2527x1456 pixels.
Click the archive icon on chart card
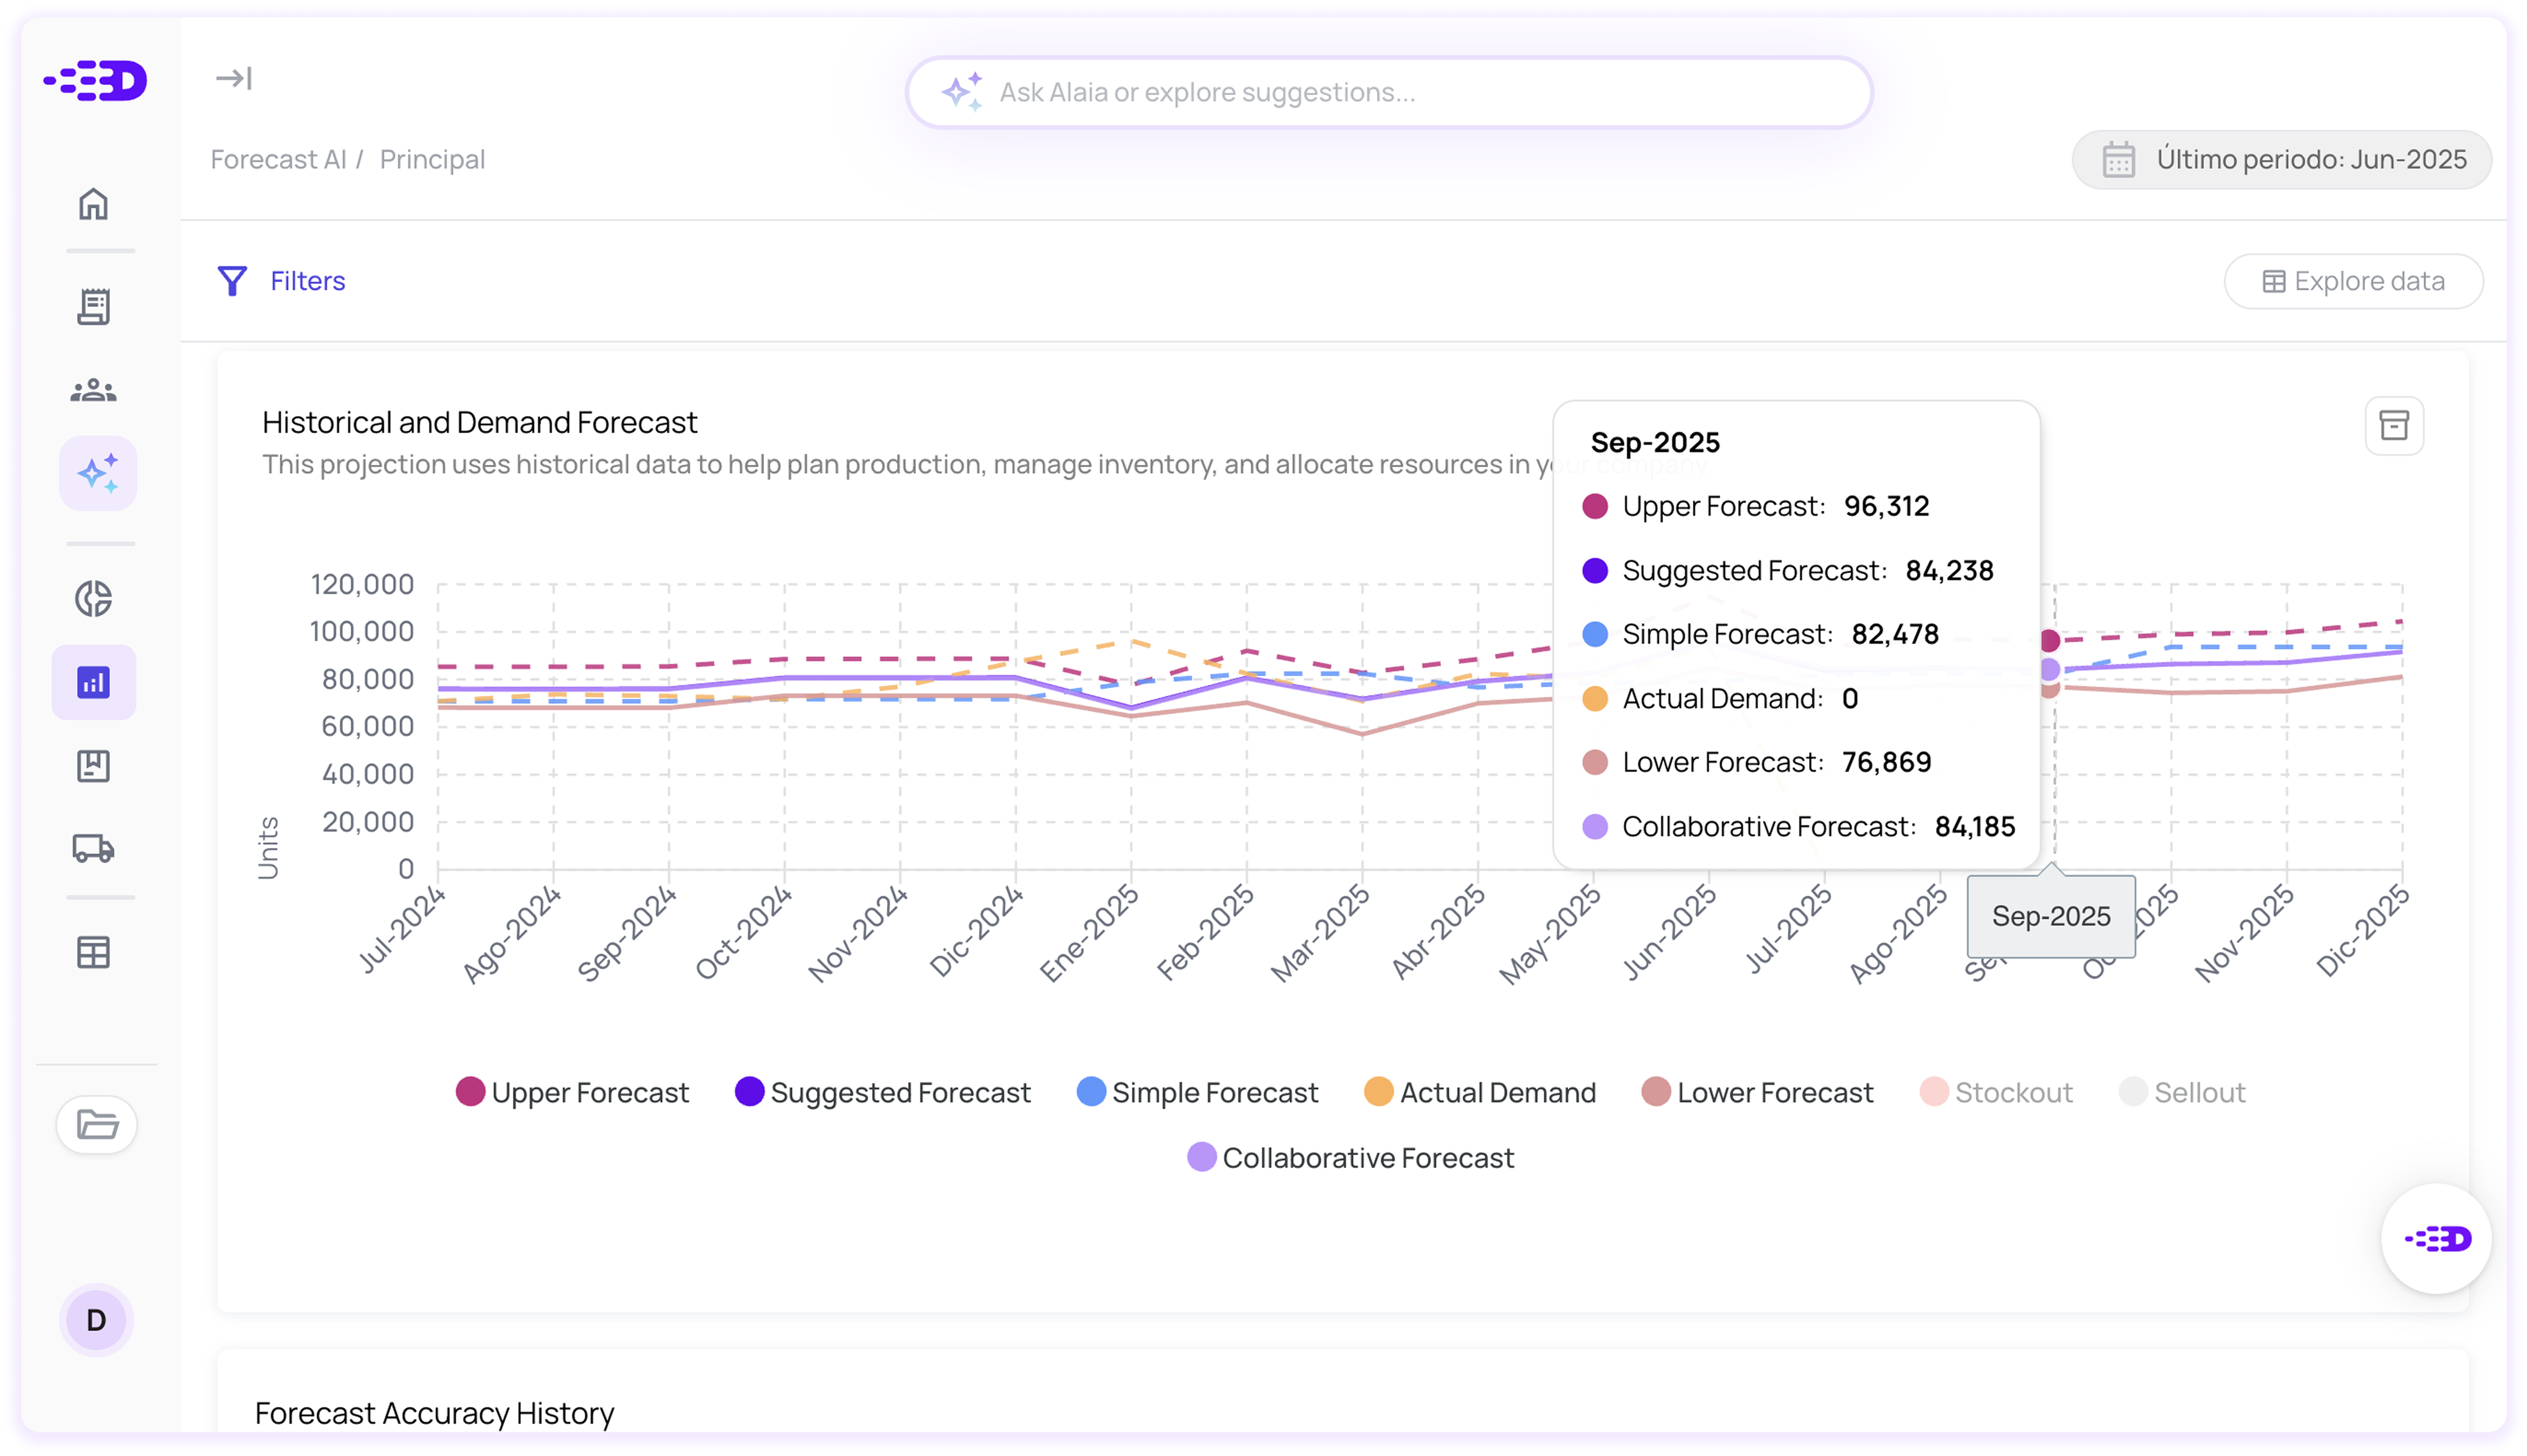[2393, 426]
